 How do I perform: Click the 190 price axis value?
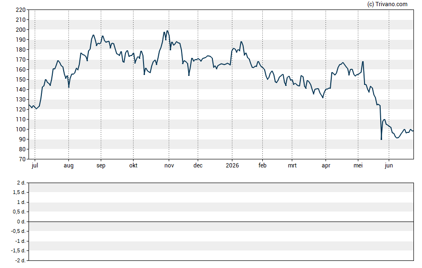pos(21,40)
